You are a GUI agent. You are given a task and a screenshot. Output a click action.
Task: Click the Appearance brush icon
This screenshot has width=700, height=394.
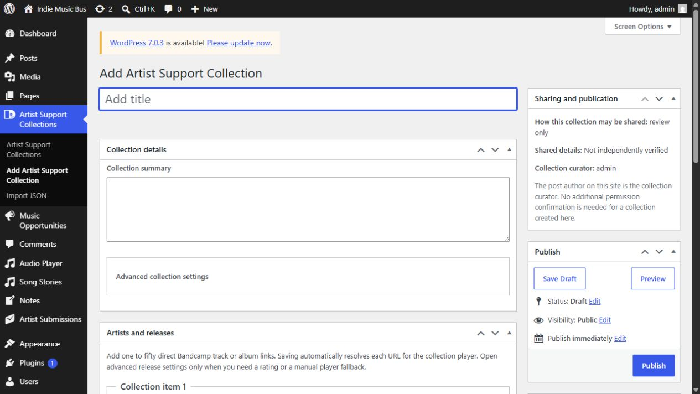coord(9,344)
